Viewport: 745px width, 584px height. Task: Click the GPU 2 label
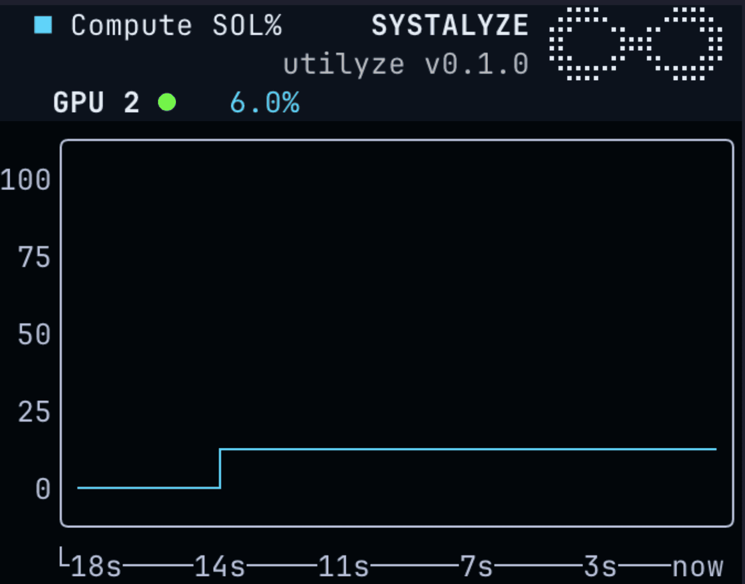96,102
